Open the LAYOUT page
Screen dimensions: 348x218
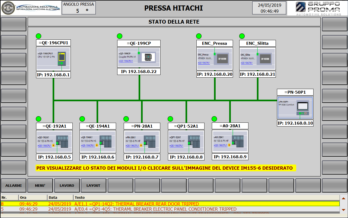click(x=94, y=185)
